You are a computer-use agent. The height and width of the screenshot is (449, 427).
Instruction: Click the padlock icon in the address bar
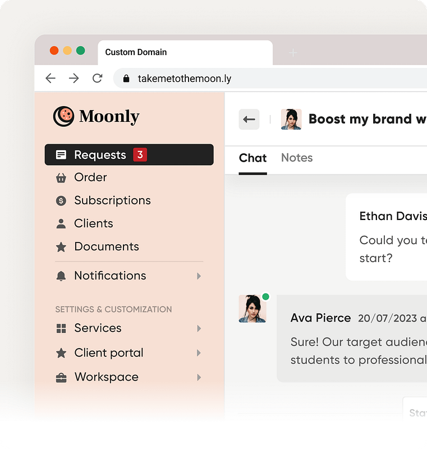coord(126,79)
